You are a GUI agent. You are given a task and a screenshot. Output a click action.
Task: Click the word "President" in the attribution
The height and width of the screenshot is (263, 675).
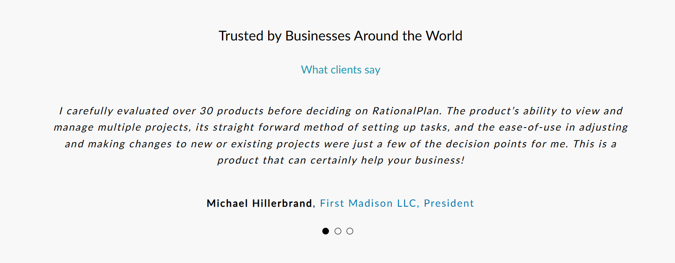[449, 203]
